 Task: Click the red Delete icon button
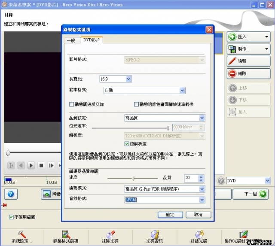point(232,73)
